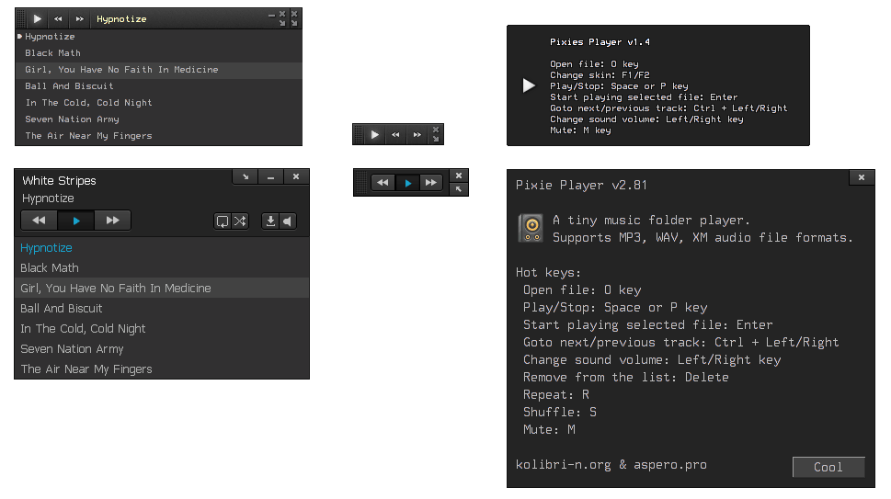Expand the blue-arrow mini player to full view

[459, 189]
